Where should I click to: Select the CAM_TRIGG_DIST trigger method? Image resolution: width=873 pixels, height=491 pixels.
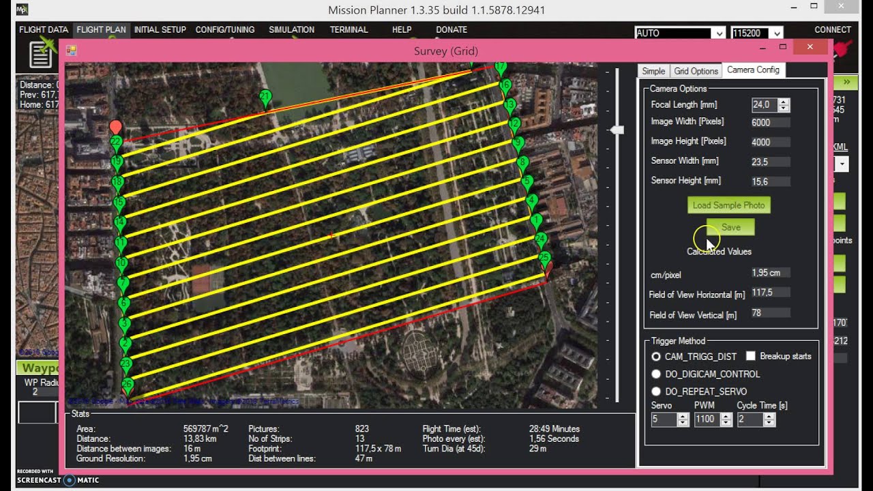(x=656, y=357)
